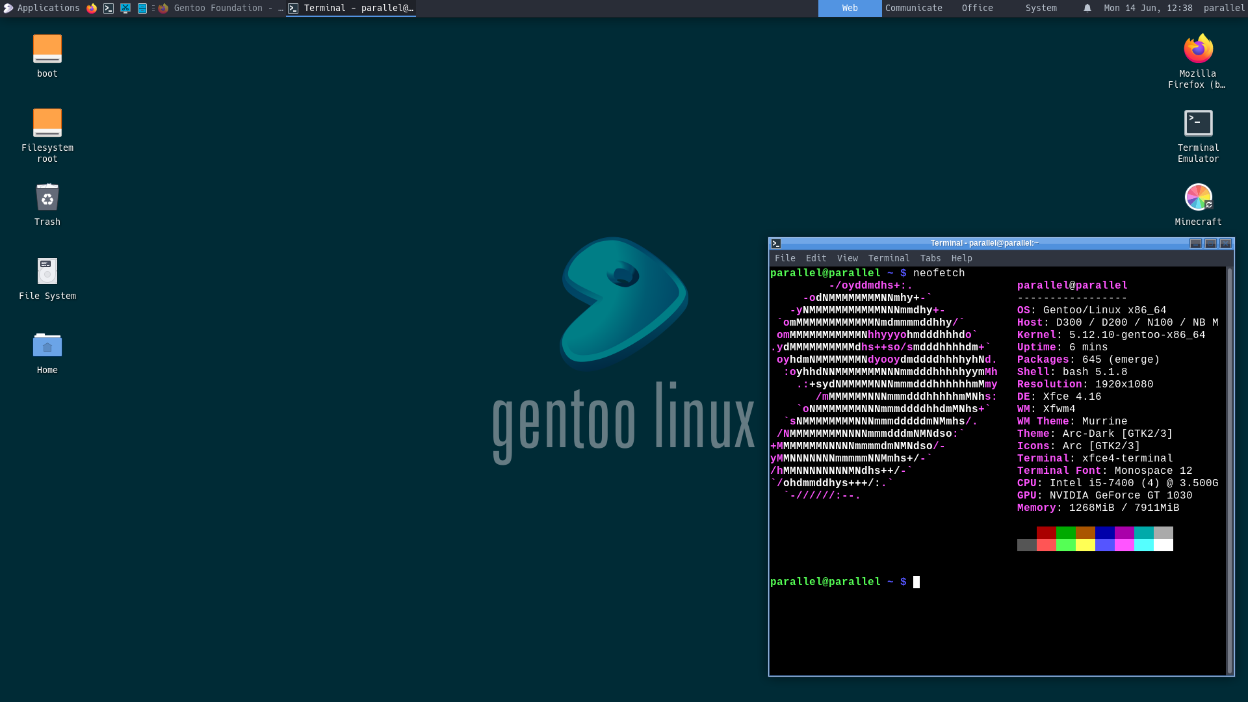Select the Filesystem root desktop icon
The image size is (1248, 702).
click(x=47, y=135)
